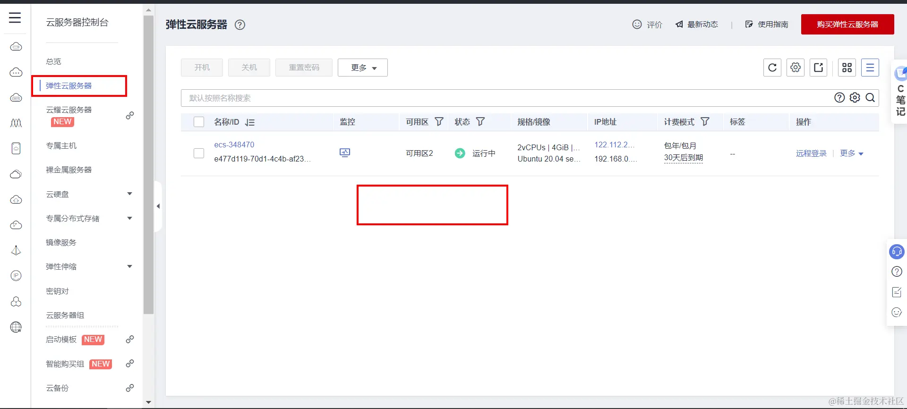Open the toolbar 更多 dropdown

tap(363, 68)
